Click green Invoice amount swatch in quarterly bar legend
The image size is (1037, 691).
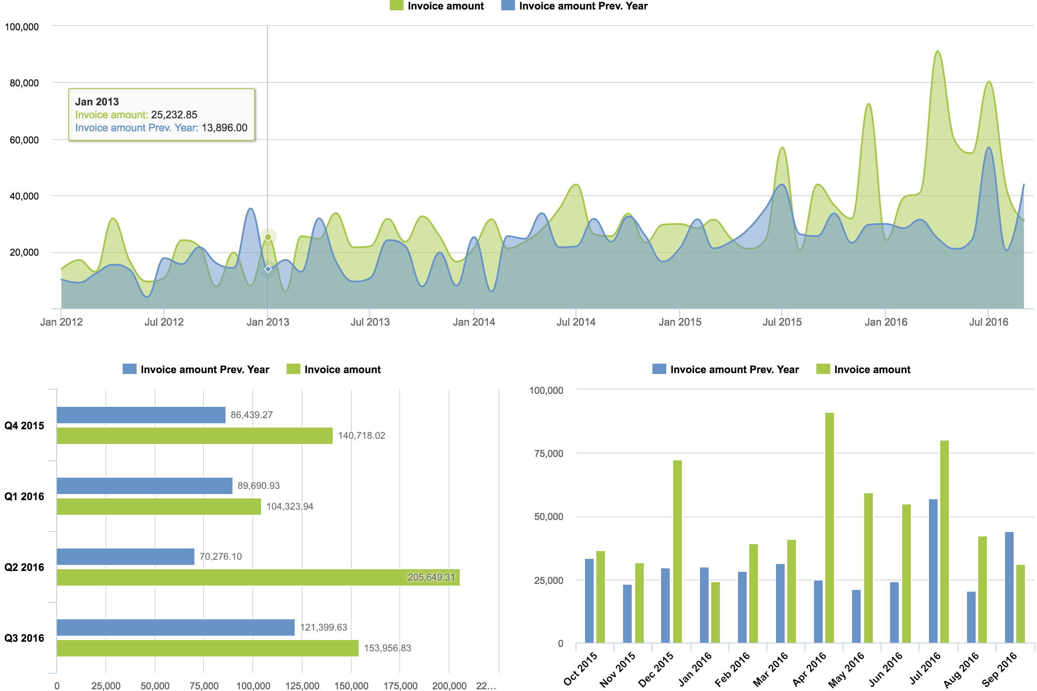[293, 369]
